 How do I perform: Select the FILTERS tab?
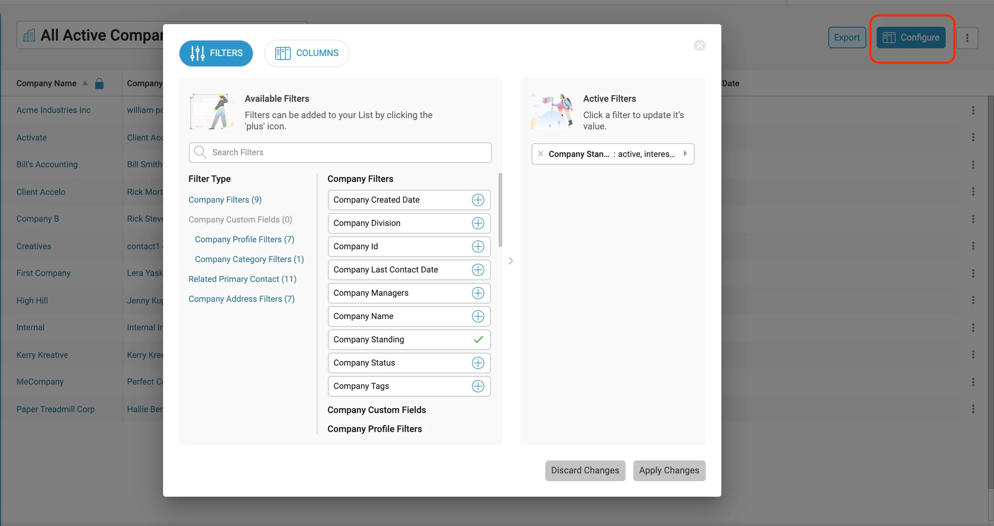216,53
